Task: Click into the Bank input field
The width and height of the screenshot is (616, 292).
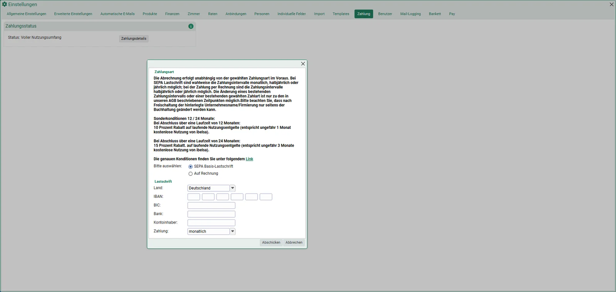Action: 211,214
